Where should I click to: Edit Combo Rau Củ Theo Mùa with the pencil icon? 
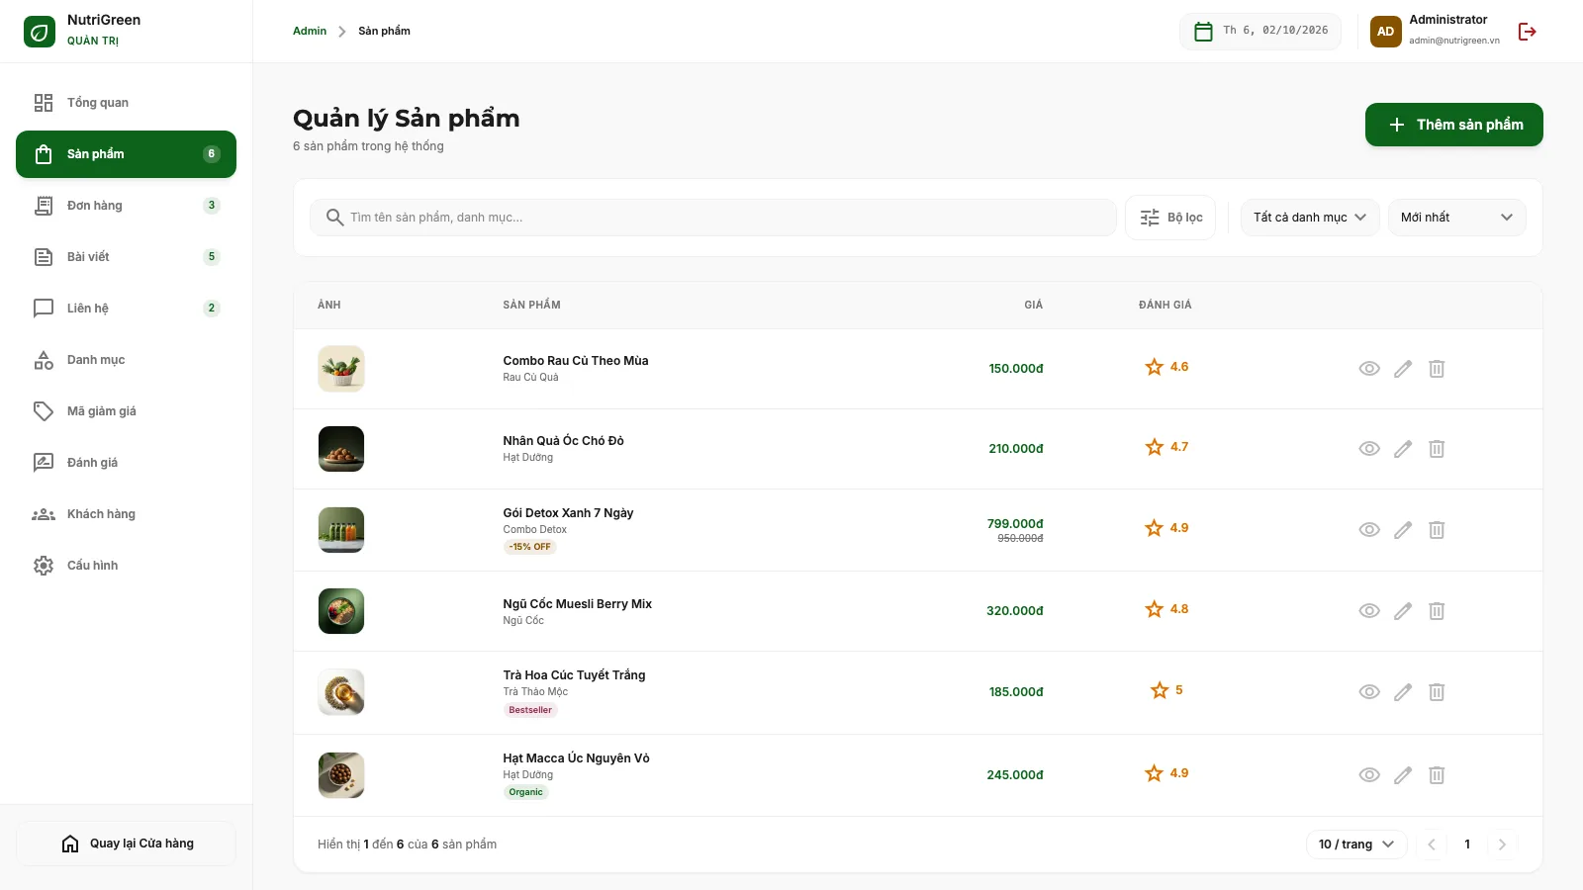(x=1403, y=369)
